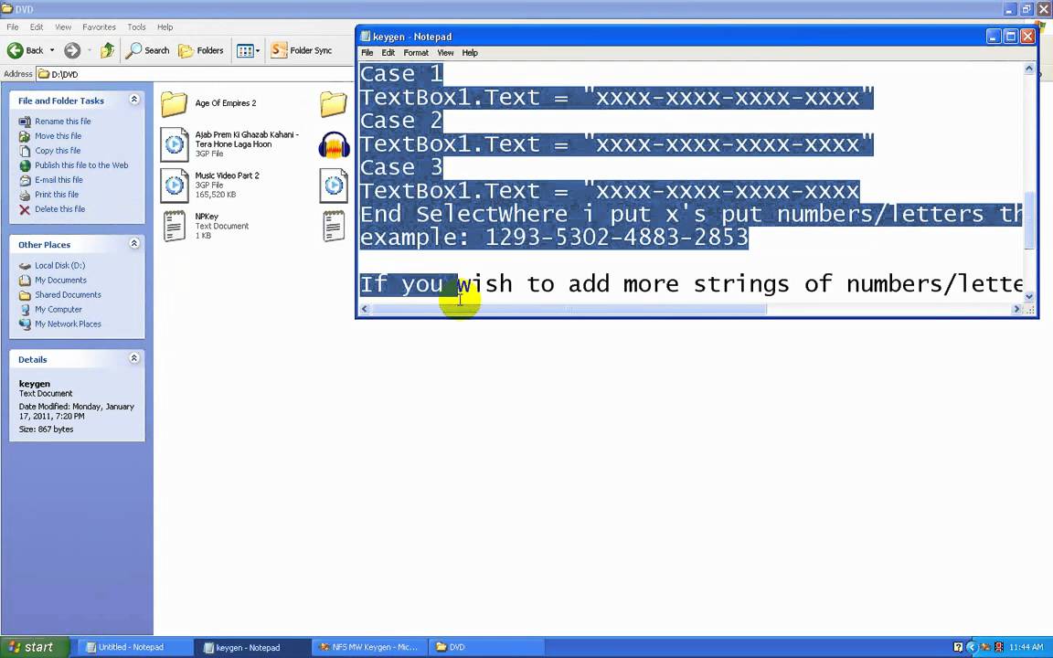Screen dimensions: 1053x658
Task: Launch Folder Sync from toolbar
Action: tap(302, 50)
